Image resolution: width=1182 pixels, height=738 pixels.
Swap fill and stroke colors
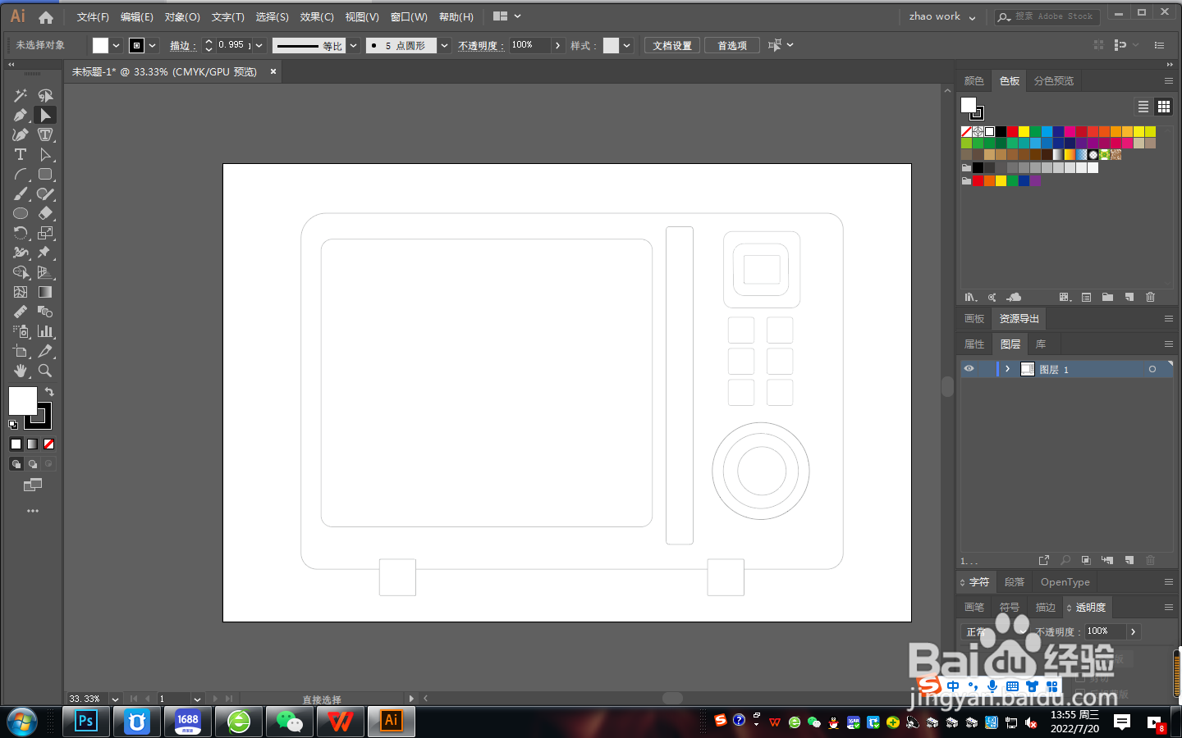(x=49, y=392)
